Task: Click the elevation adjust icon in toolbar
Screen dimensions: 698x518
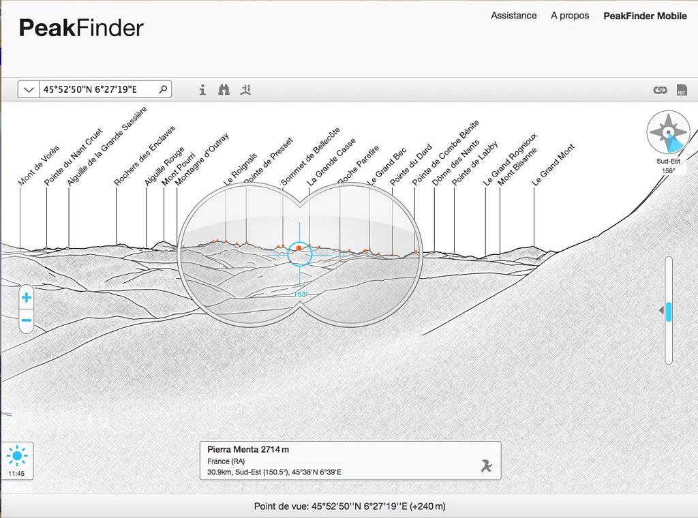Action: 246,90
